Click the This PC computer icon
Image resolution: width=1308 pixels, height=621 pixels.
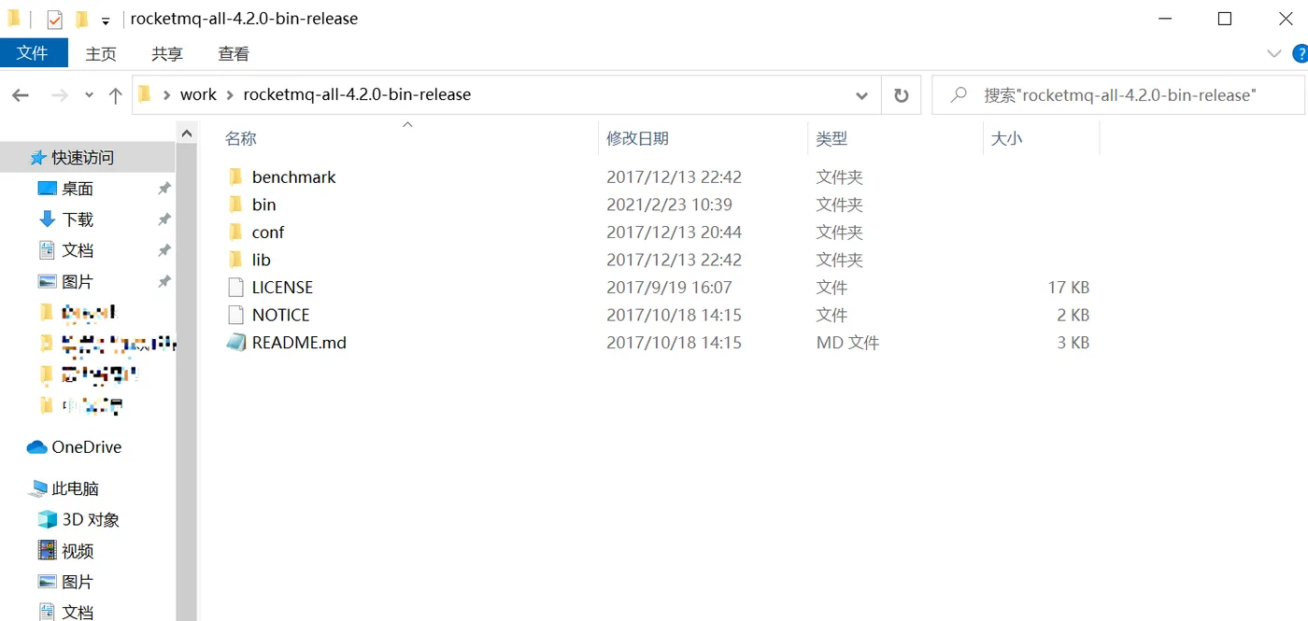pos(38,488)
